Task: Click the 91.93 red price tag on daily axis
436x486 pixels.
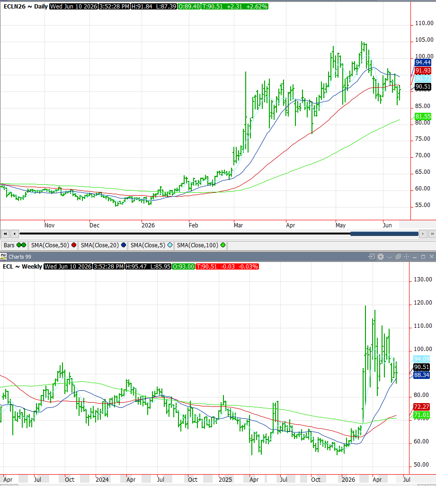Action: (x=423, y=71)
